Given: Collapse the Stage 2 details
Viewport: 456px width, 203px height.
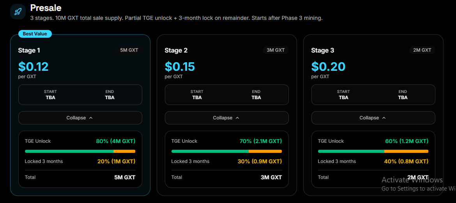Looking at the screenshot, I should [x=226, y=118].
